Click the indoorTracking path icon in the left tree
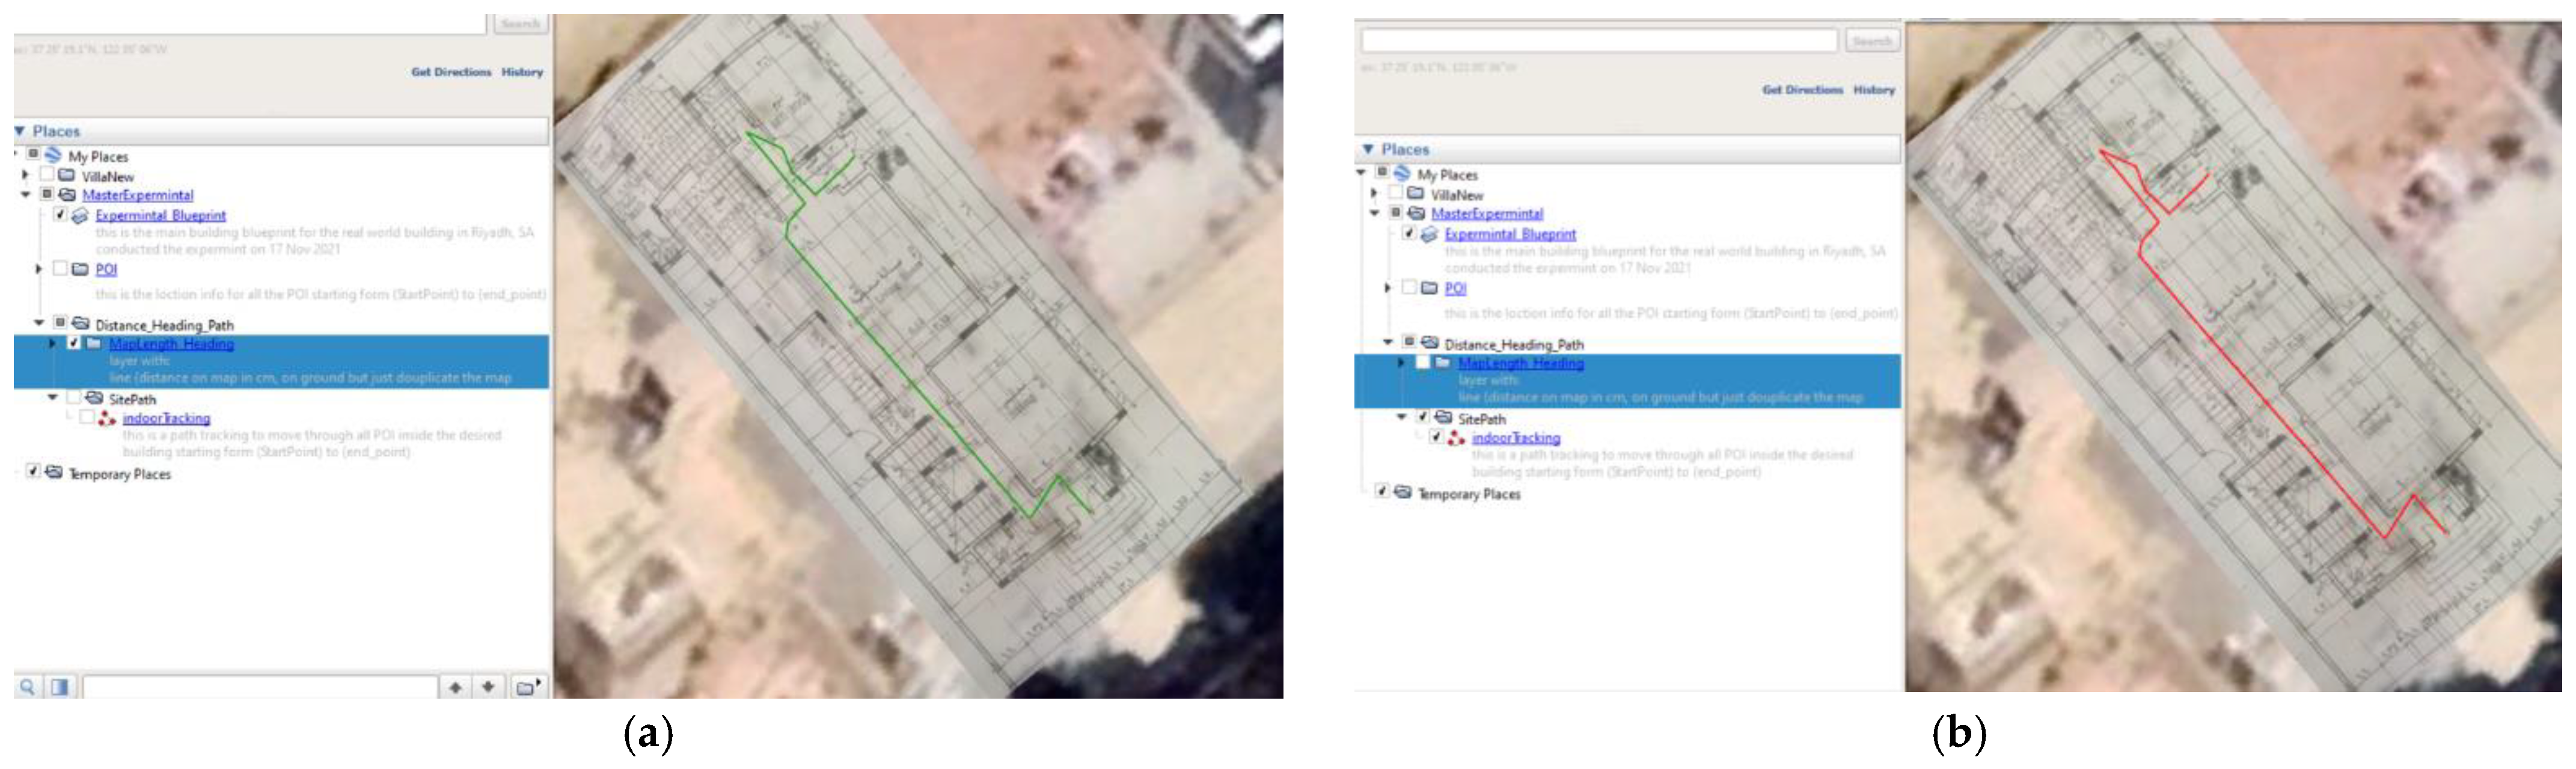Viewport: 2576px width, 769px height. pyautogui.click(x=107, y=418)
